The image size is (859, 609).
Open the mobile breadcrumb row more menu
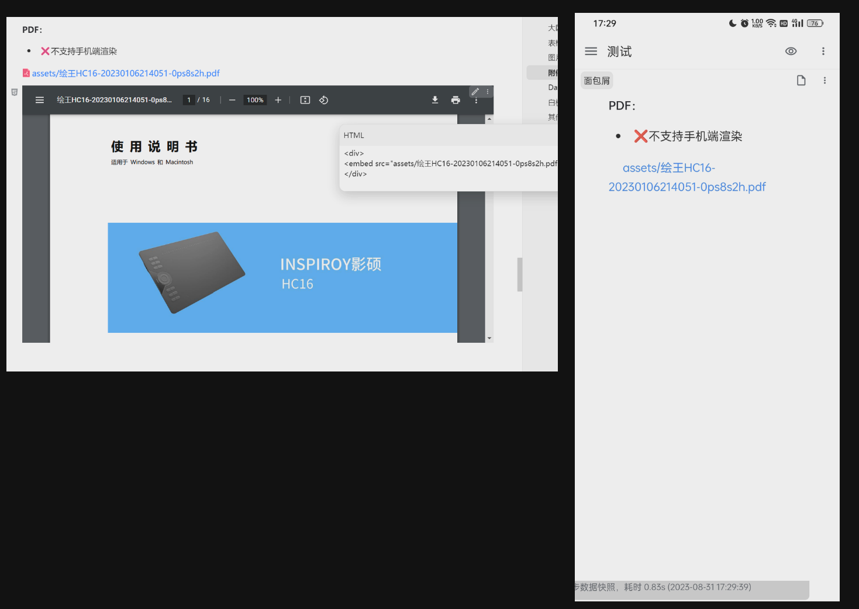coord(825,81)
